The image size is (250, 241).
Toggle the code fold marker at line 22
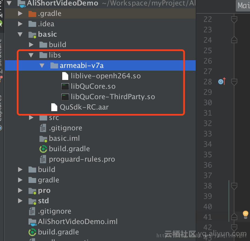click(x=234, y=19)
